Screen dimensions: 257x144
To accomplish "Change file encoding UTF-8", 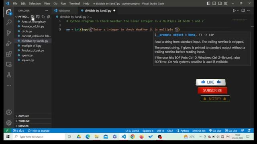I will (160, 131).
